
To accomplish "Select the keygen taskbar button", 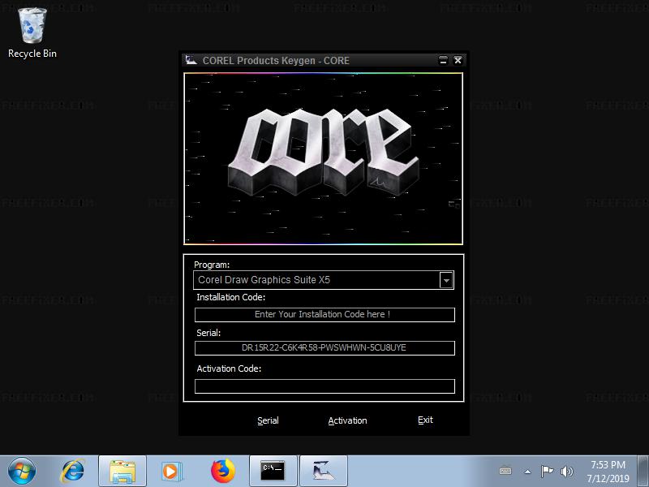I will [x=324, y=472].
